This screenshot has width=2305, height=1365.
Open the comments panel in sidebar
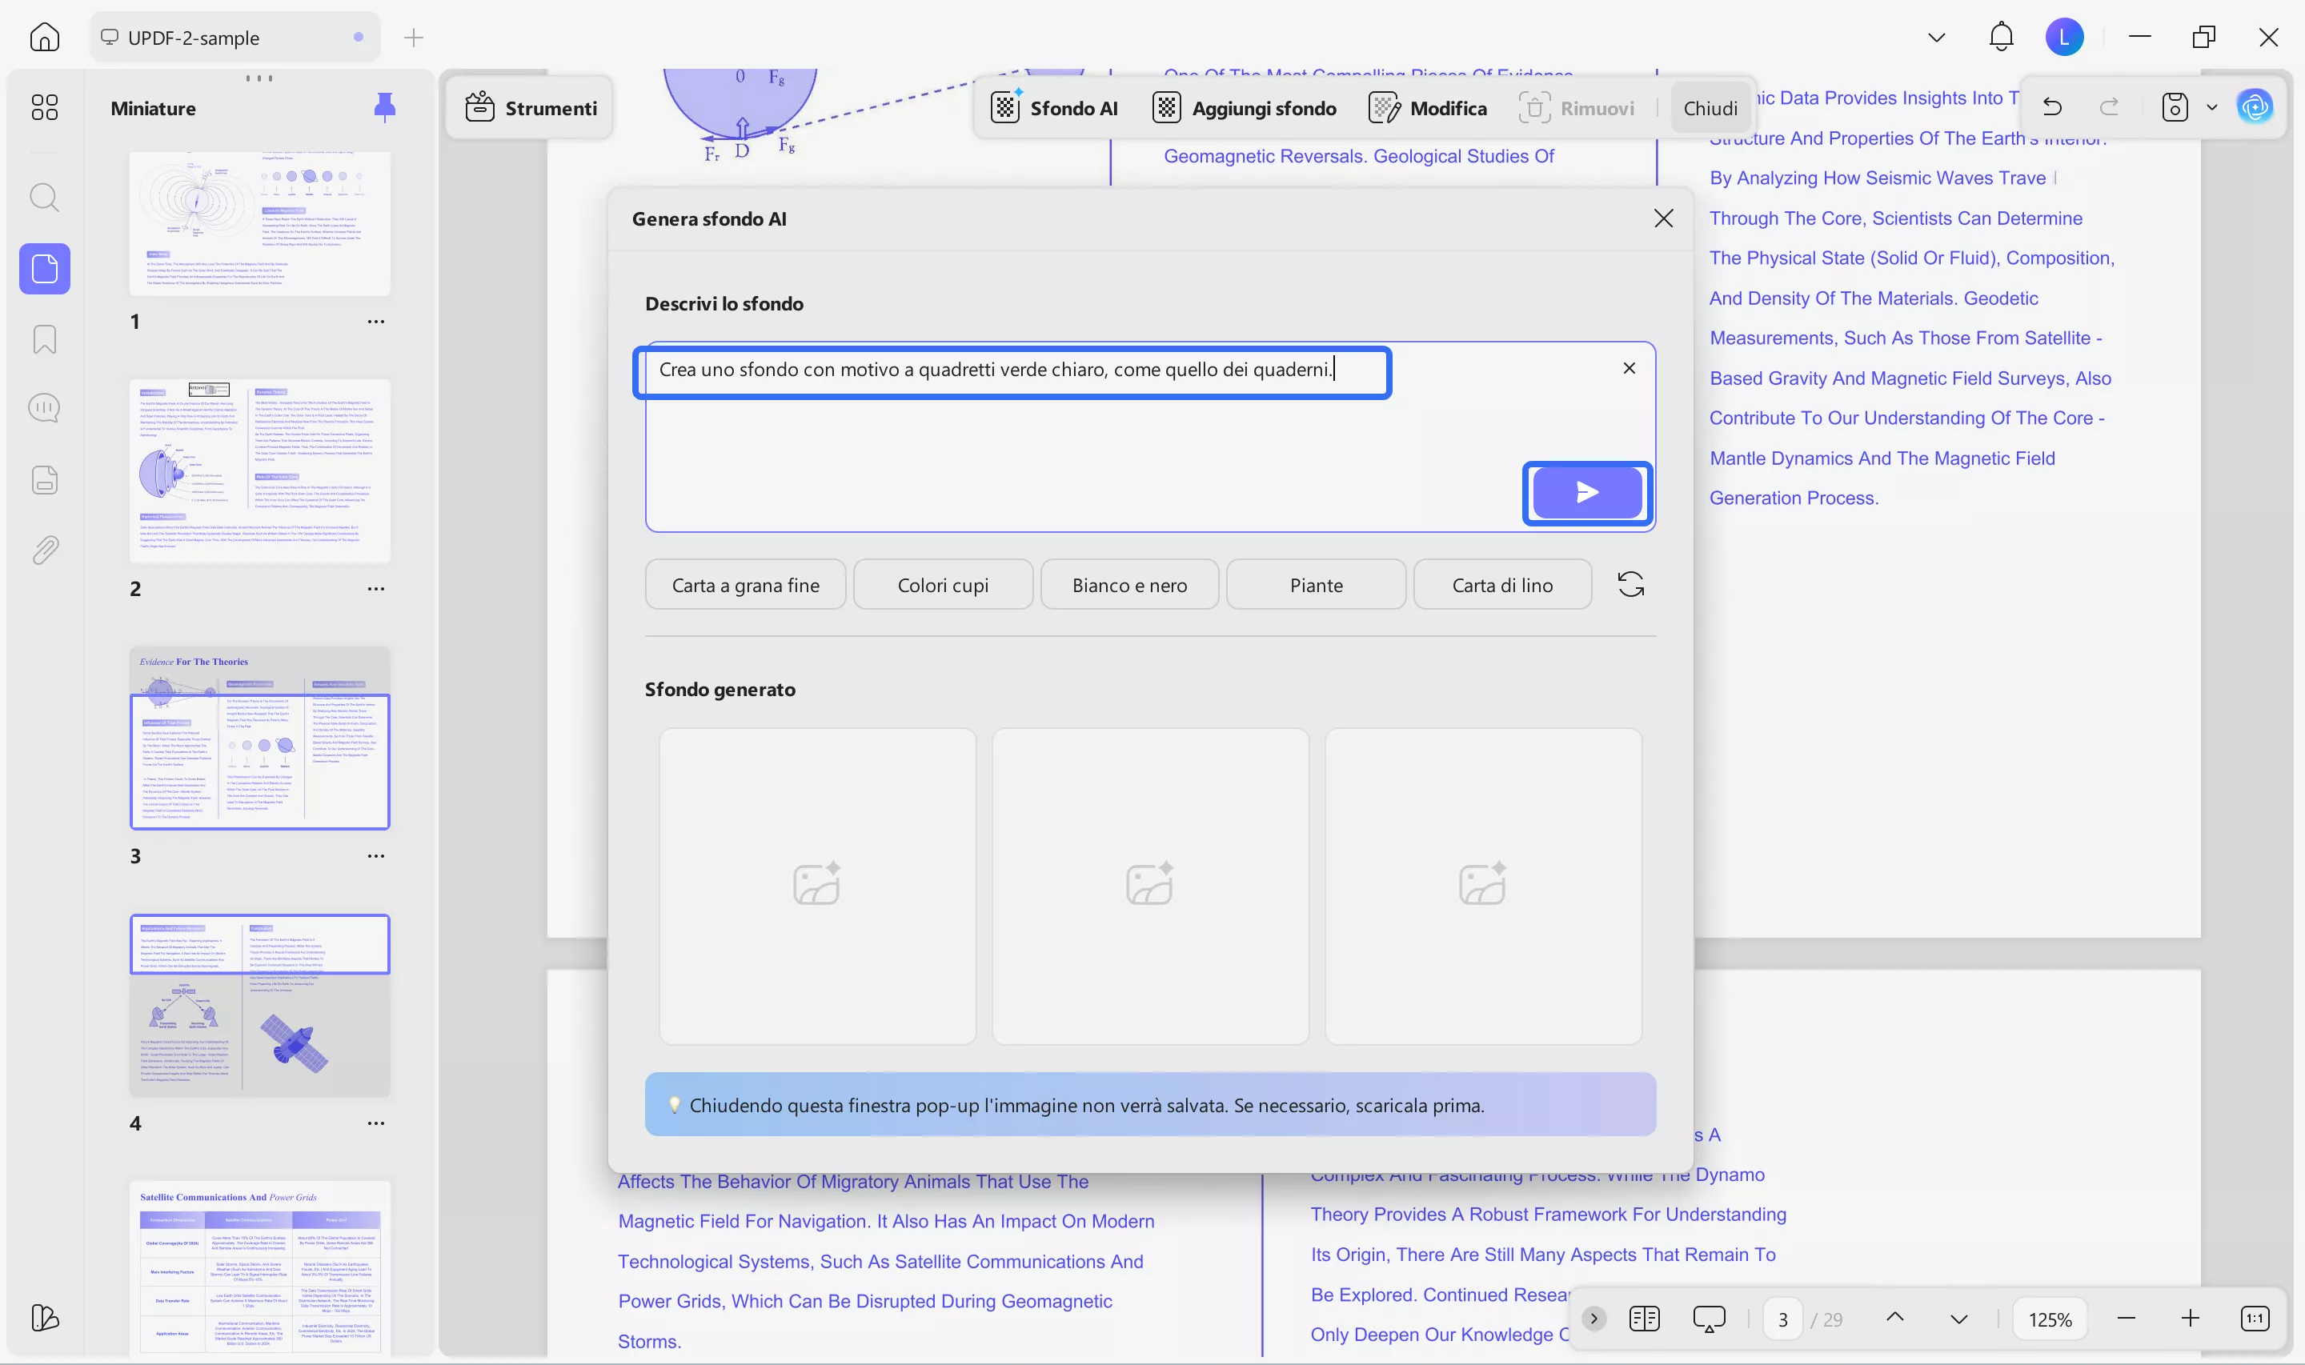click(x=44, y=407)
